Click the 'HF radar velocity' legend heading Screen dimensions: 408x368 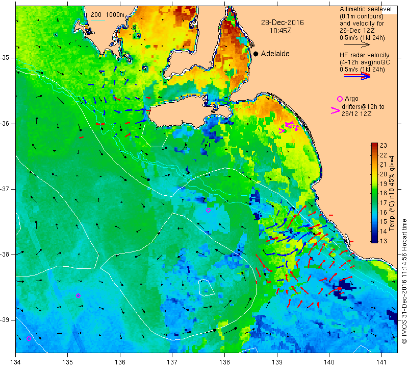(364, 55)
